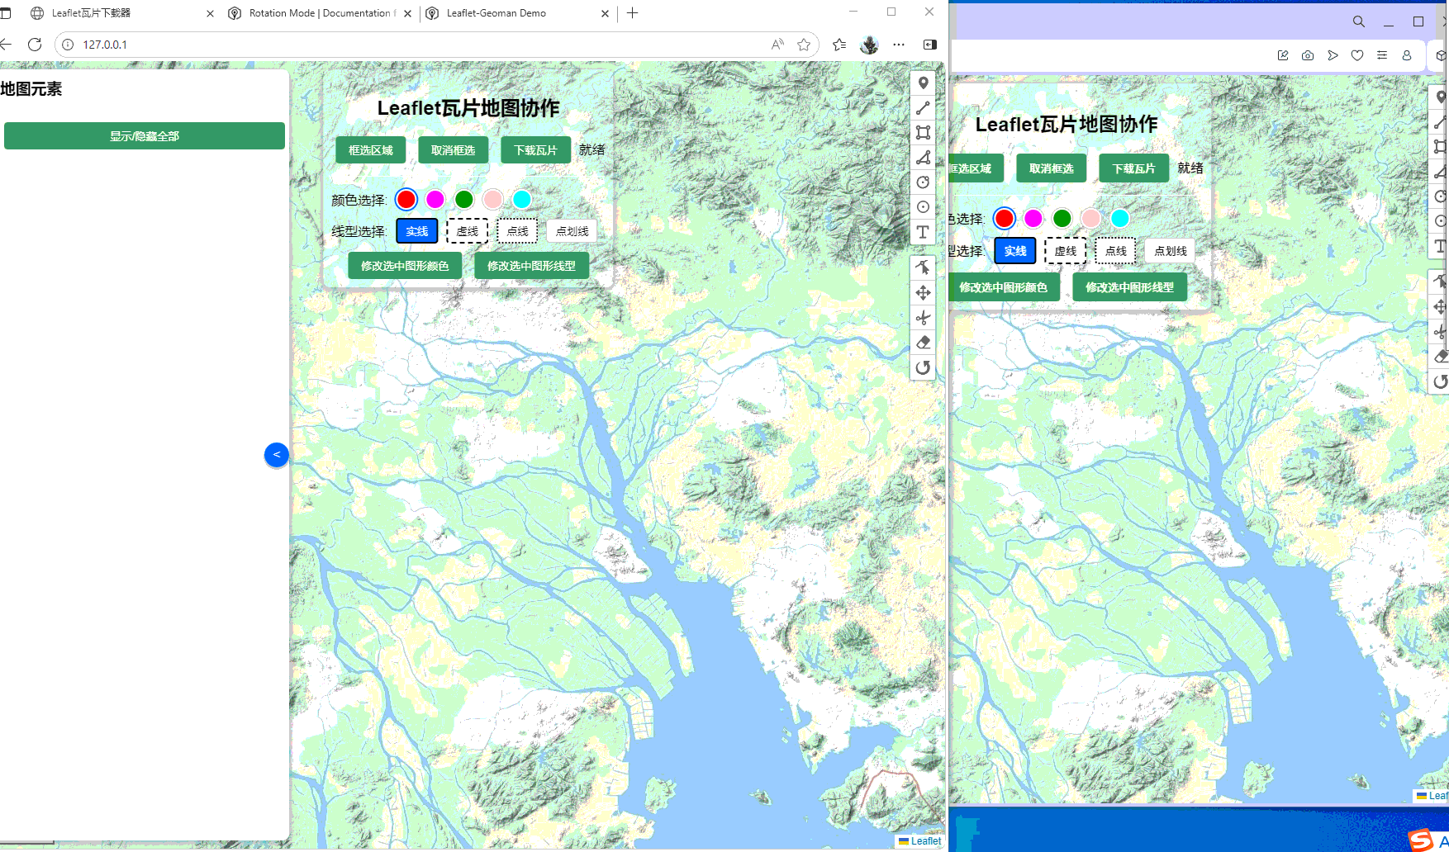Click the rotate tool in the right window map

pyautogui.click(x=1440, y=381)
